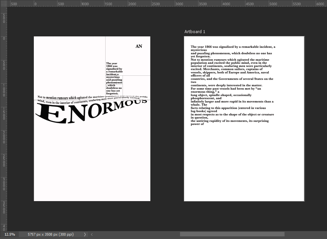Click the horizontal ruler at 1000 mark
Viewport: 327px width, 239px height.
point(85,4)
